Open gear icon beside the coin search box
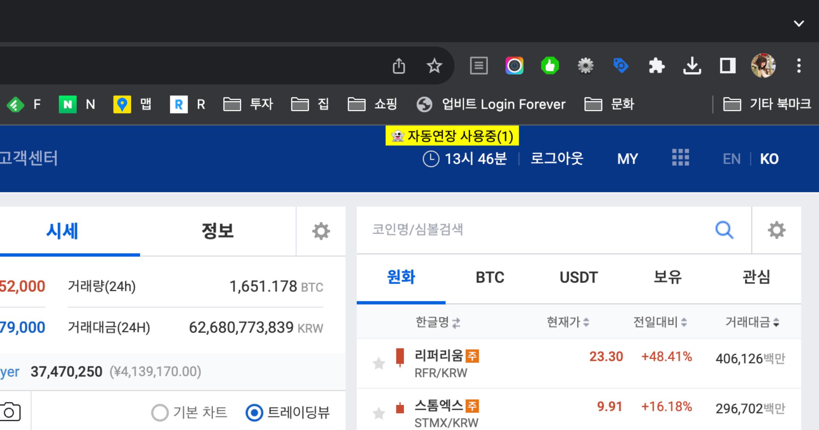819x430 pixels. (x=777, y=230)
